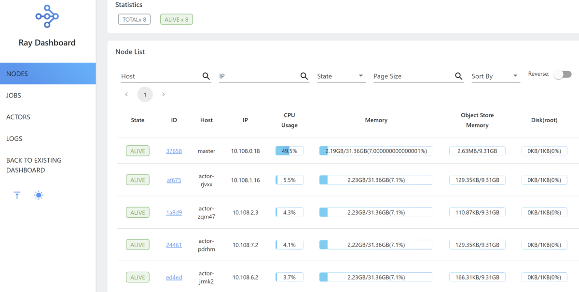The height and width of the screenshot is (292, 579).
Task: Click the State column header
Action: 138,120
